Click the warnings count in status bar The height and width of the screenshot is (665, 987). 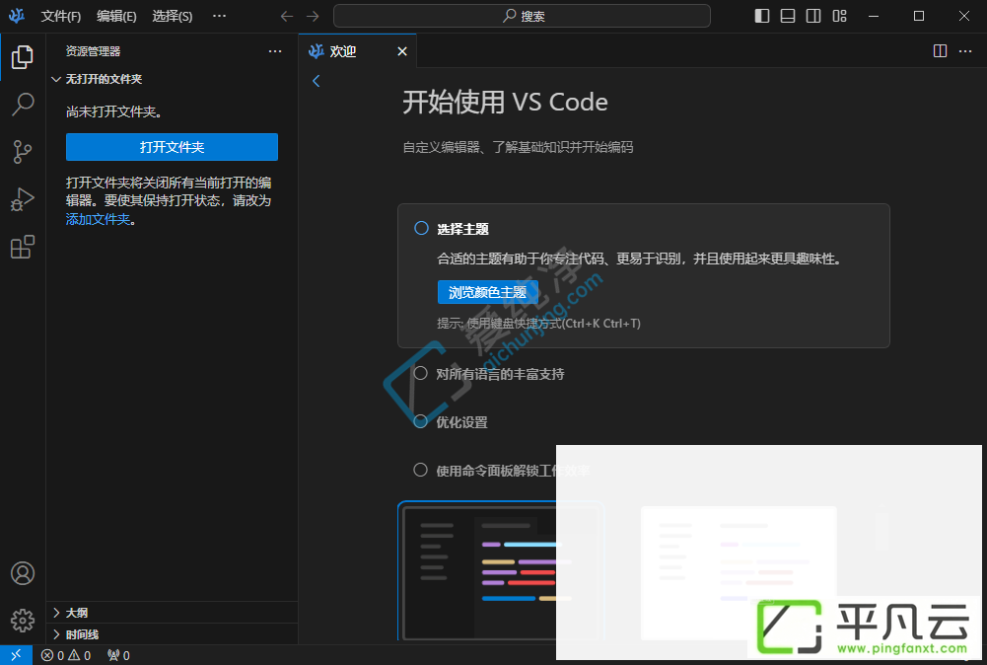pyautogui.click(x=79, y=655)
